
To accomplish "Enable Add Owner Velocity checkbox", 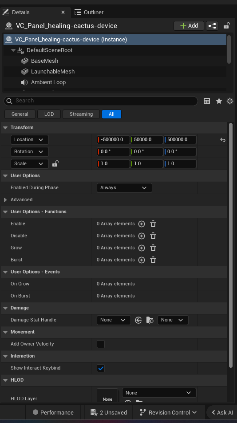I will tap(101, 344).
